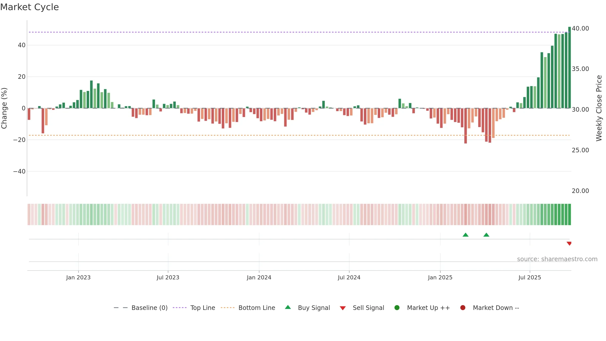Click the first green buy signal marker on timeline

(x=466, y=235)
